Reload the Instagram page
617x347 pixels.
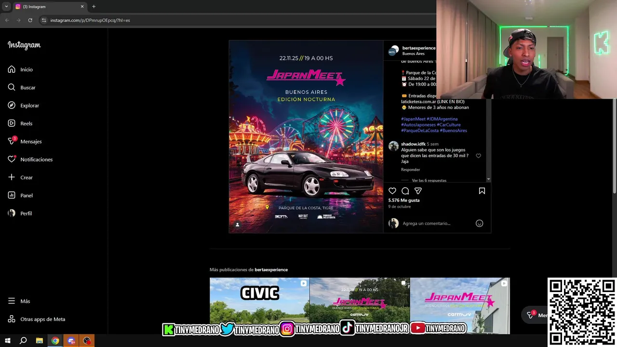30,20
